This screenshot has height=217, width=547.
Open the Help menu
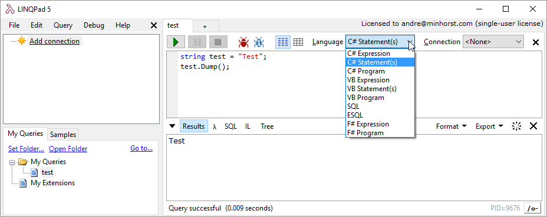[123, 25]
